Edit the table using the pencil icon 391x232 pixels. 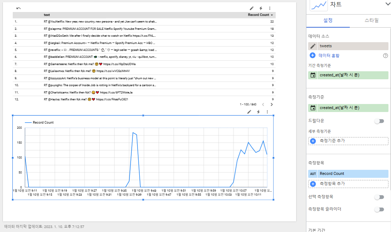coord(251,8)
